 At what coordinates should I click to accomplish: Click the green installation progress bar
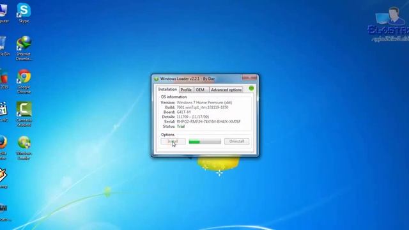coord(204,141)
